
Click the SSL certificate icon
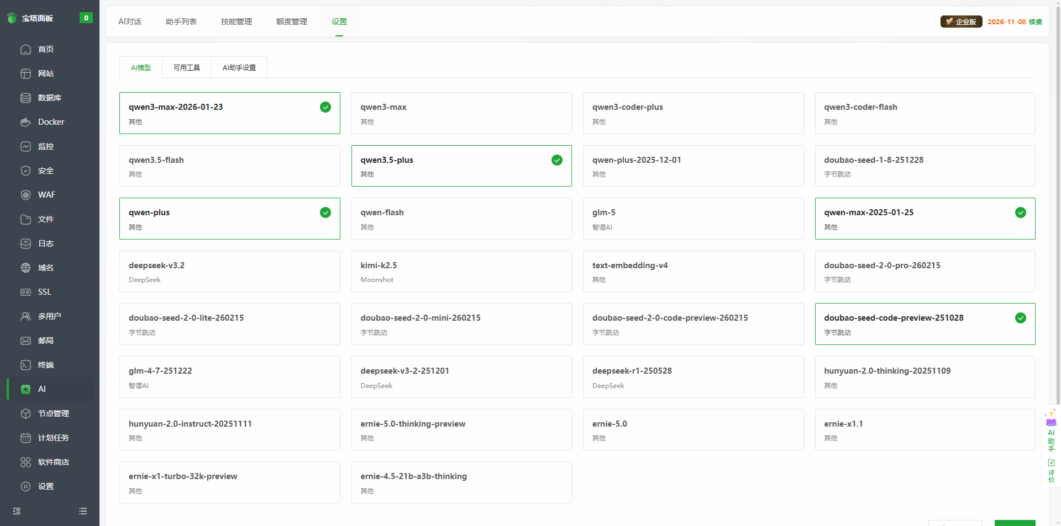[25, 292]
